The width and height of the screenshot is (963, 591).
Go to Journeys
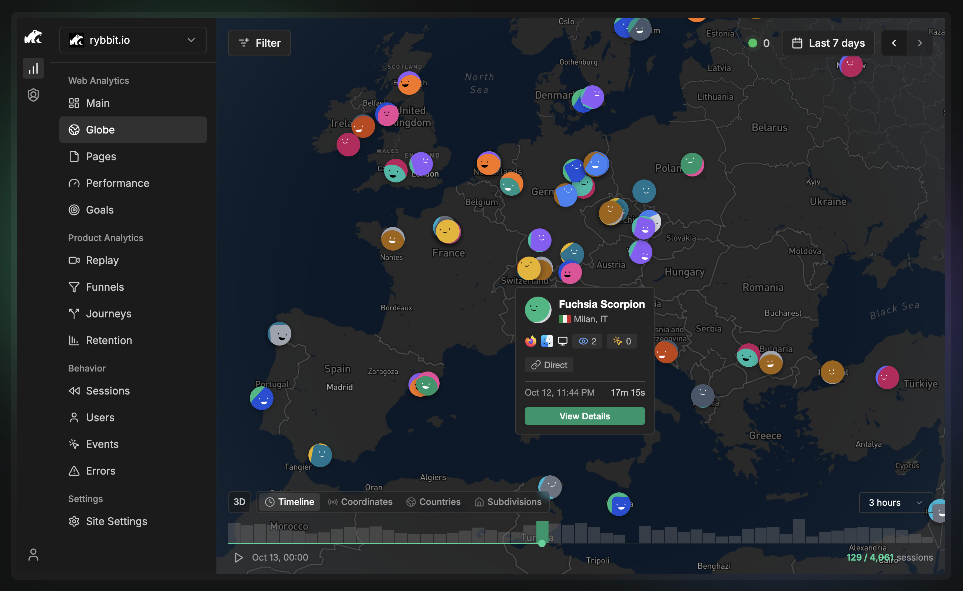click(133, 313)
